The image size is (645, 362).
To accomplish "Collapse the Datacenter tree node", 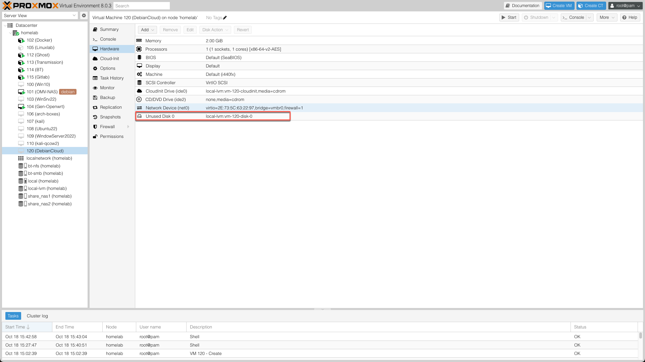I will point(5,25).
